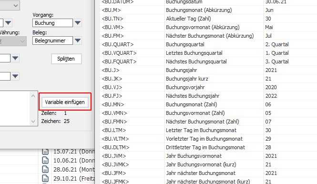Click the Belegnummer input field

(52, 41)
